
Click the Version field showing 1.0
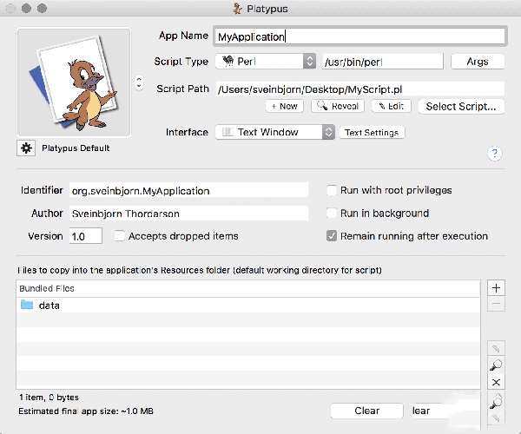point(86,236)
